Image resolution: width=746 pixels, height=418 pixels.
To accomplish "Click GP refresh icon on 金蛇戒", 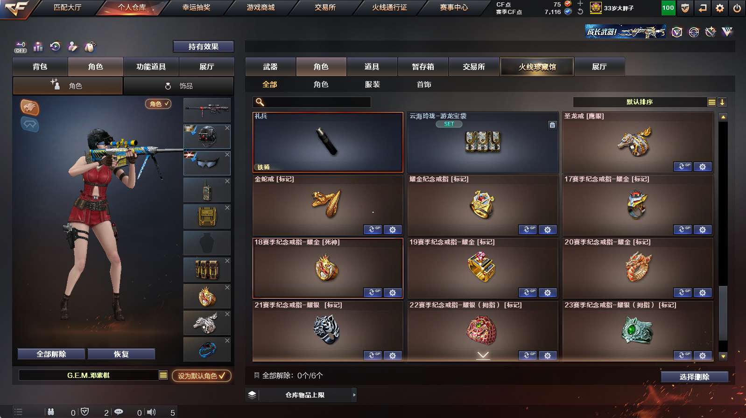I will [x=373, y=230].
